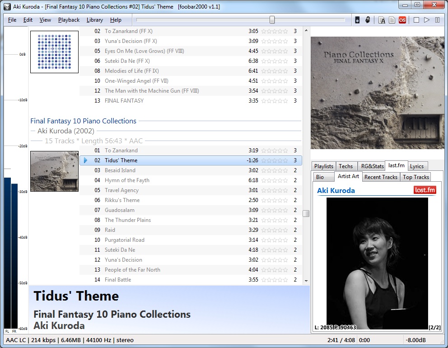Click the blue dotted album cover thumbnail
Screen dimensions: 448x348
point(54,52)
